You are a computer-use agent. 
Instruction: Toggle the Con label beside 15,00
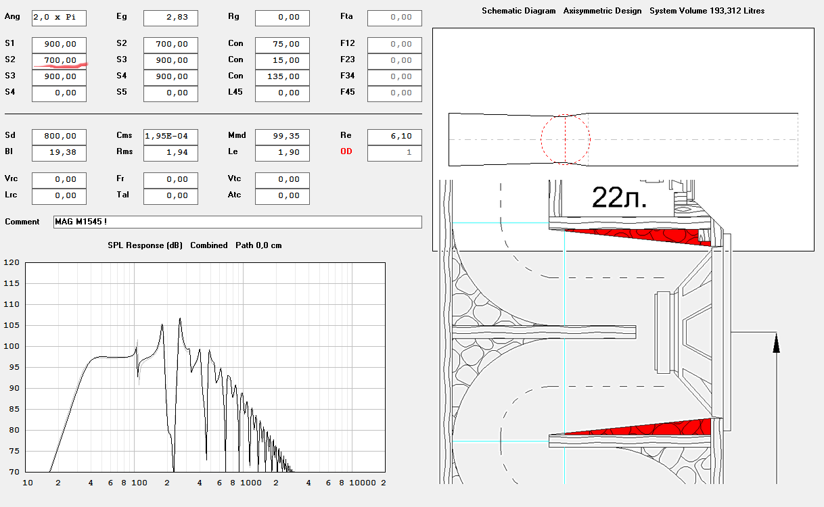point(235,59)
